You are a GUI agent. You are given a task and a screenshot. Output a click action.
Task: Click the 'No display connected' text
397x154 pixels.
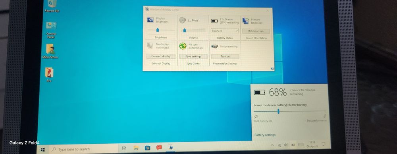coord(162,46)
